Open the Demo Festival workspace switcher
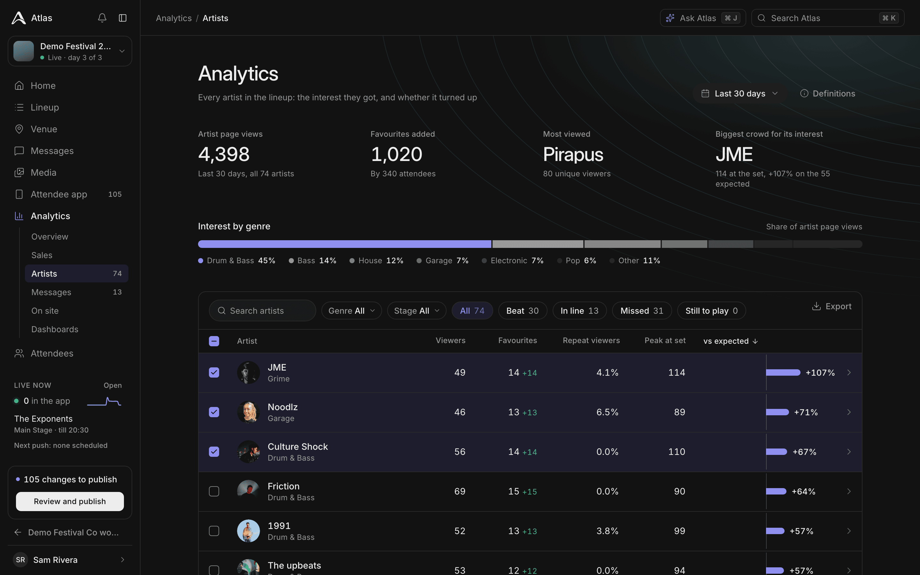The height and width of the screenshot is (575, 920). coord(70,51)
